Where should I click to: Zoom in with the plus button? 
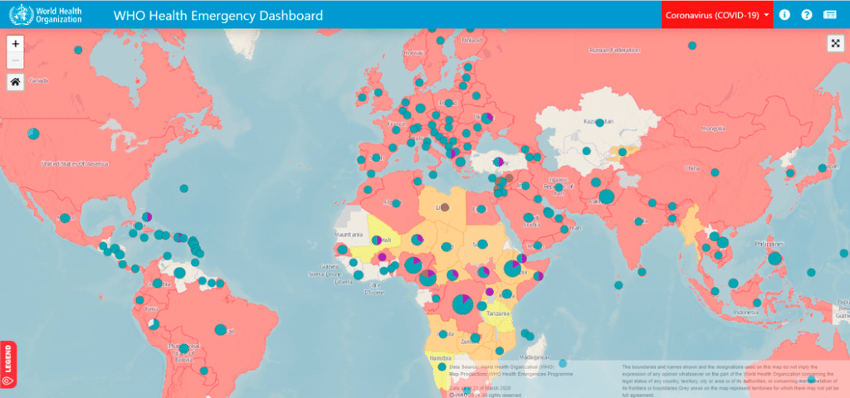15,44
